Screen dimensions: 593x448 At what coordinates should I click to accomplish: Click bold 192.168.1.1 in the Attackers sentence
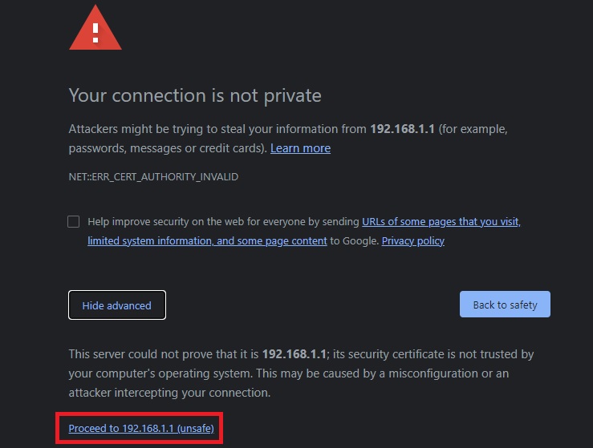[x=402, y=129]
